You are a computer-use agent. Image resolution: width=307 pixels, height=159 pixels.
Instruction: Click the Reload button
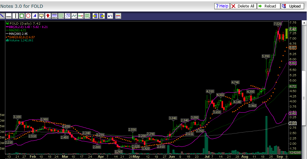[x=268, y=6]
